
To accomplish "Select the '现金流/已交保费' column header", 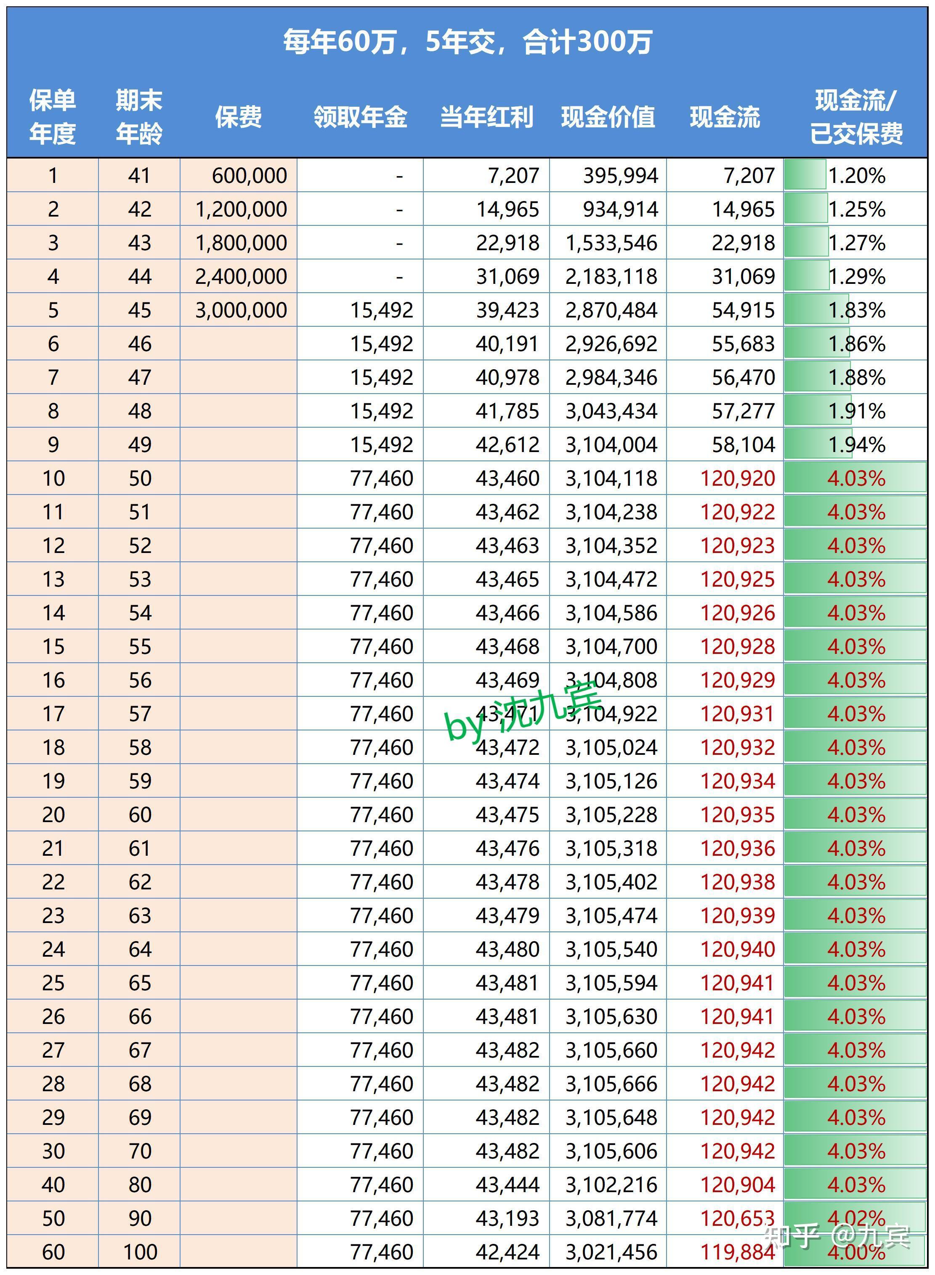I will (x=856, y=117).
